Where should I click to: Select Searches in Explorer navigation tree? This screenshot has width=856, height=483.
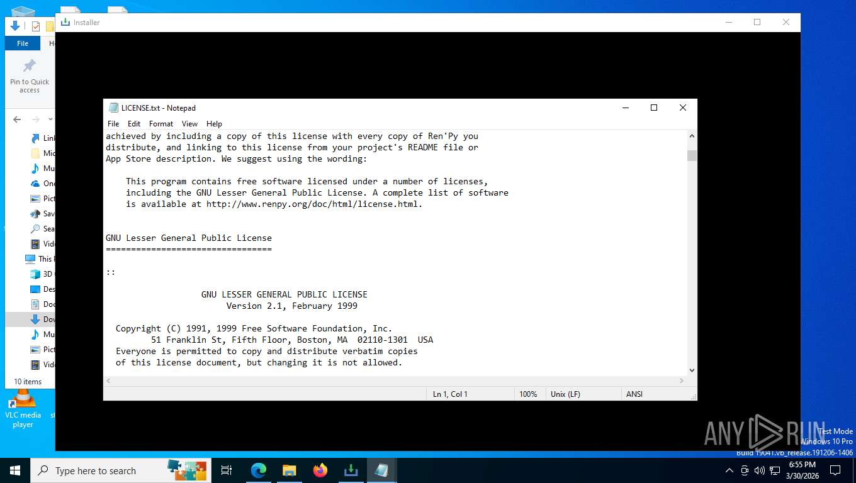(43, 229)
